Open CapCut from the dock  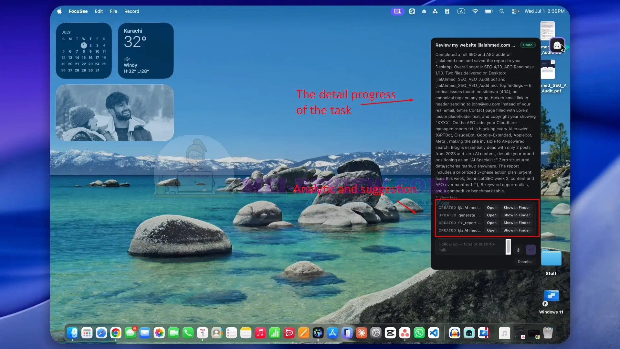390,333
